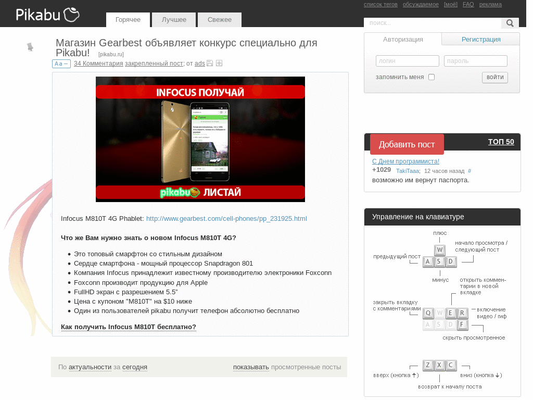Click the Infocus phone promo image

[x=200, y=139]
